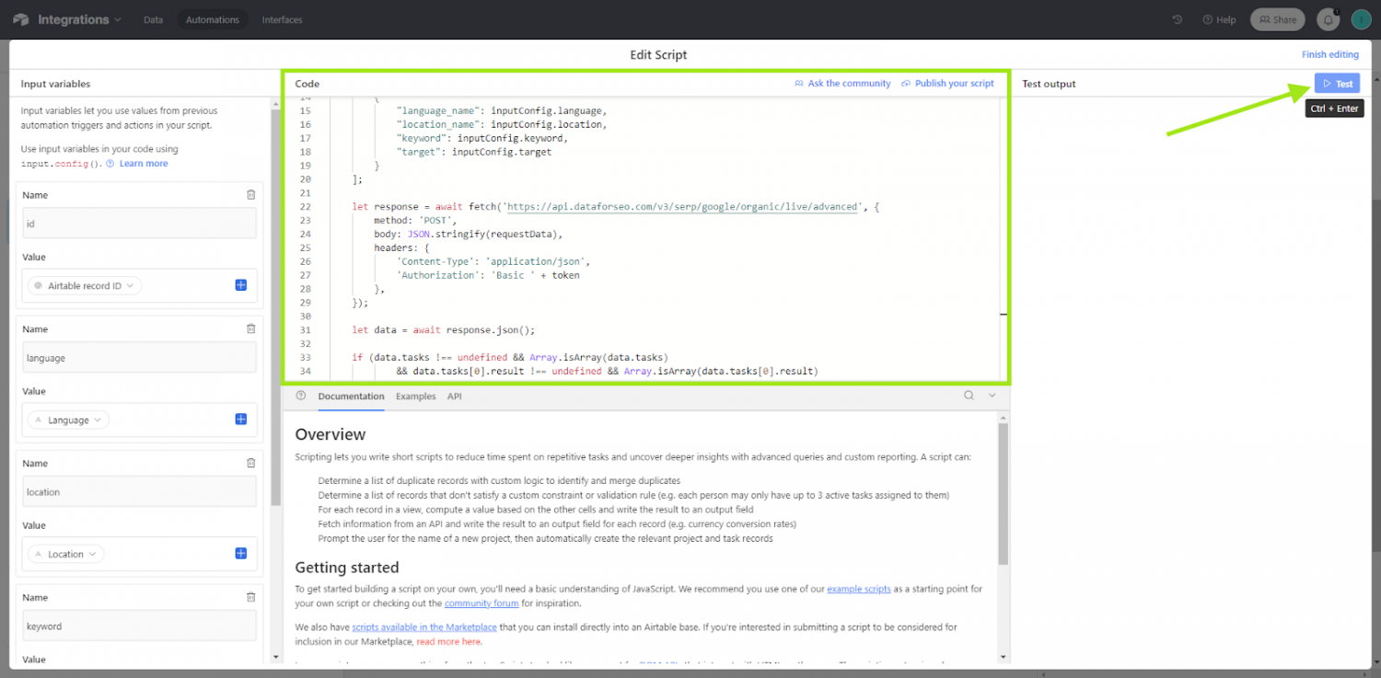Click the Airtable logo icon
Viewport: 1381px width, 678px height.
[x=20, y=18]
